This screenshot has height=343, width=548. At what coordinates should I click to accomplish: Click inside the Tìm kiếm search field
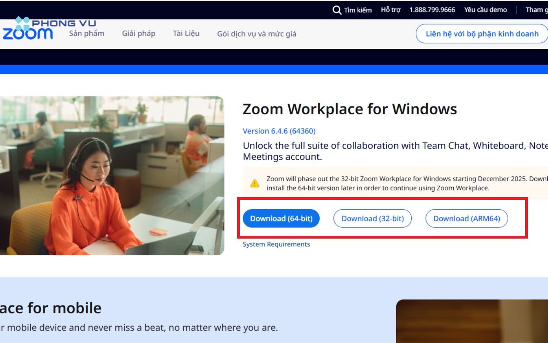[x=357, y=10]
